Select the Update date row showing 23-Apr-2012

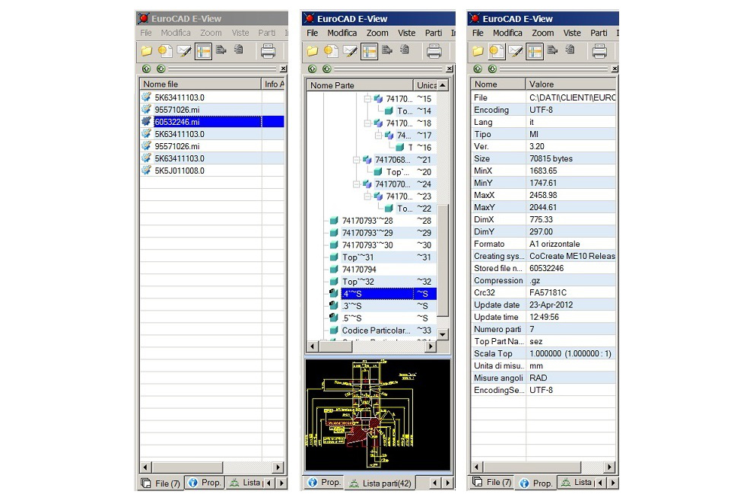[543, 305]
